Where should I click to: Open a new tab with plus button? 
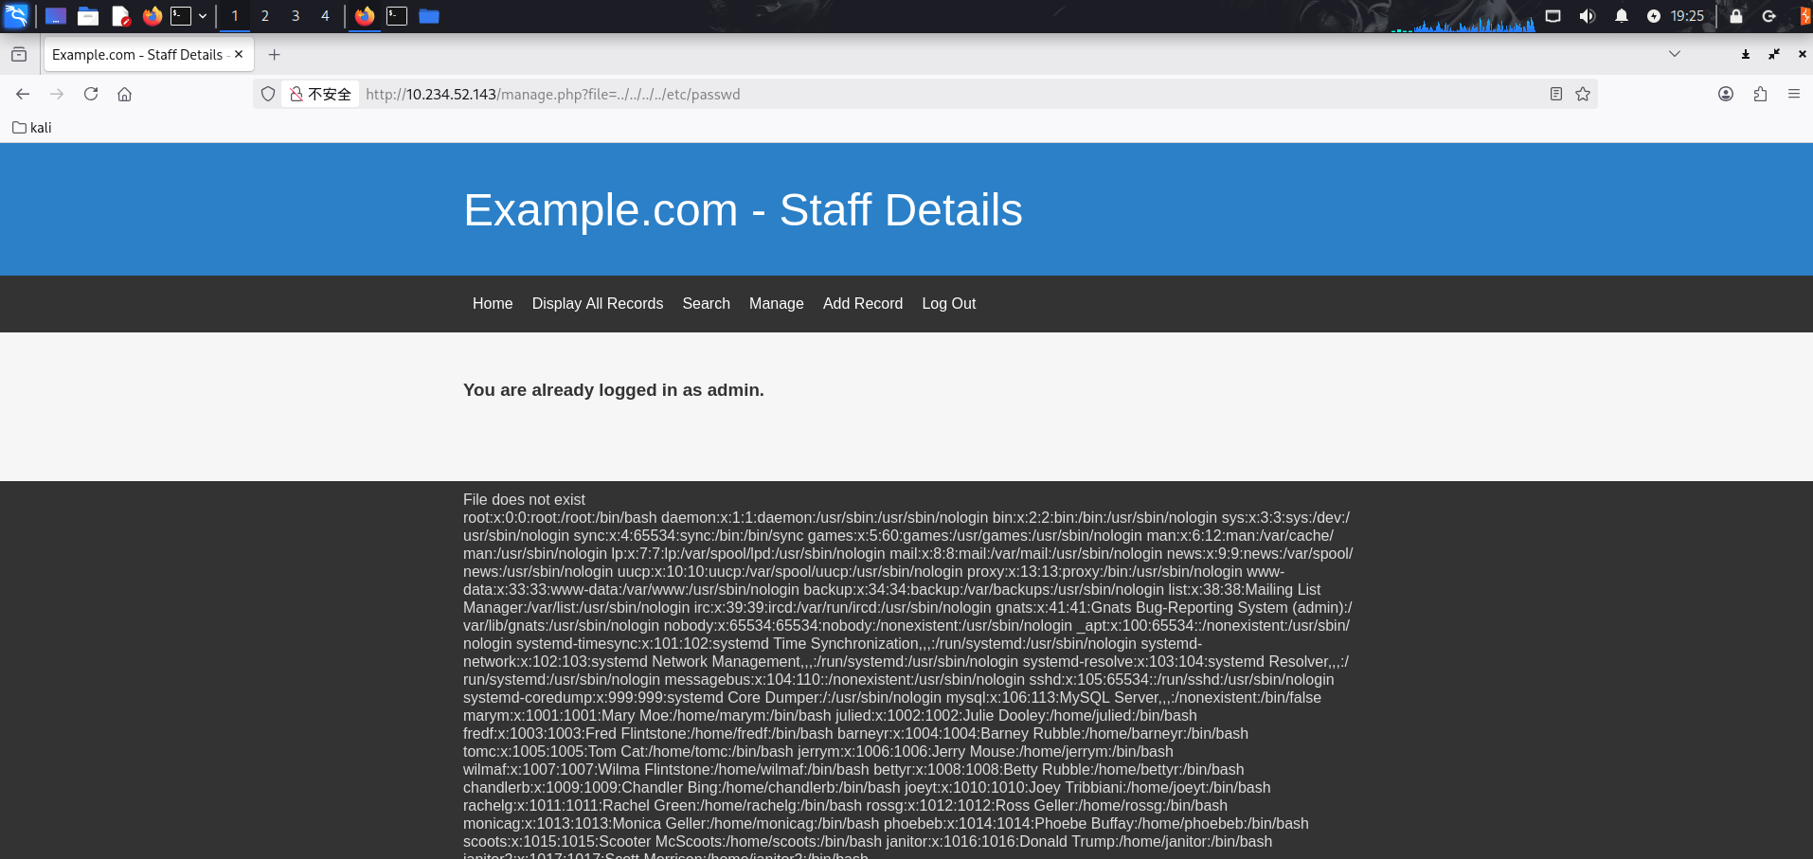(x=274, y=55)
